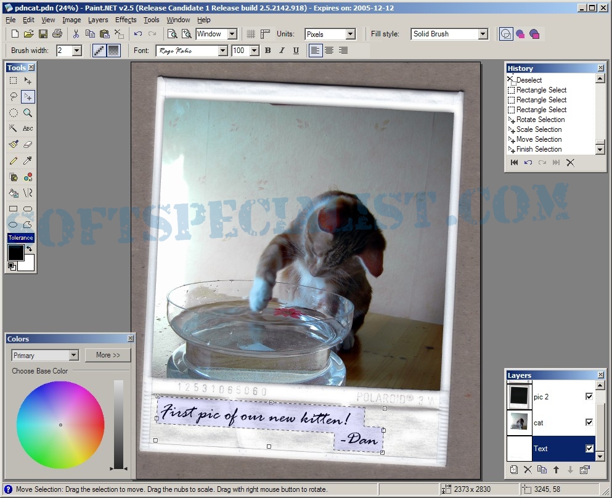Screen dimensions: 612x498
Task: Select the Zoom magnifier tool
Action: pos(28,113)
